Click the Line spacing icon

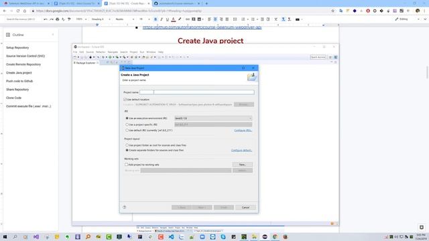[x=235, y=19]
